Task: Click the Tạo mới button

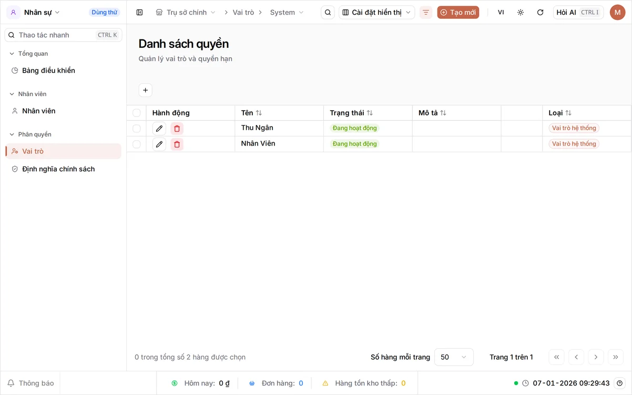Action: [458, 12]
